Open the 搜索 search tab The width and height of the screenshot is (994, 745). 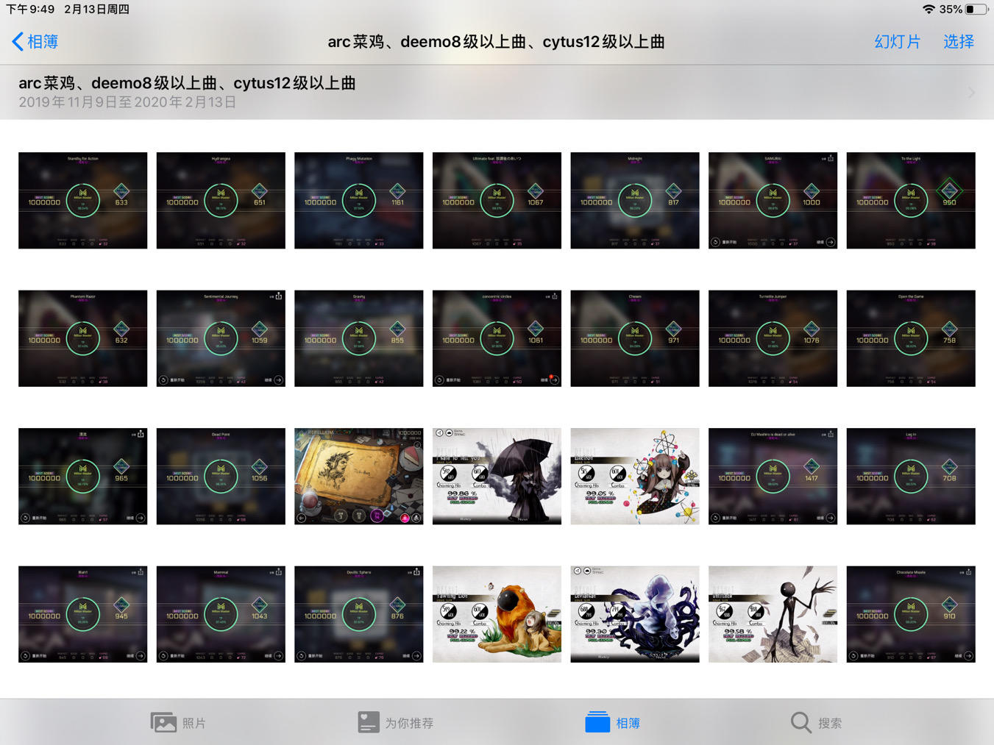[816, 723]
